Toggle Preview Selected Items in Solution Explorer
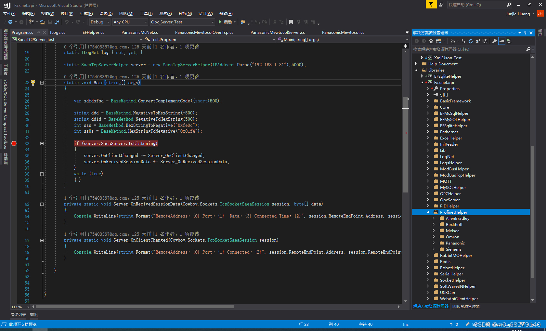 click(502, 41)
